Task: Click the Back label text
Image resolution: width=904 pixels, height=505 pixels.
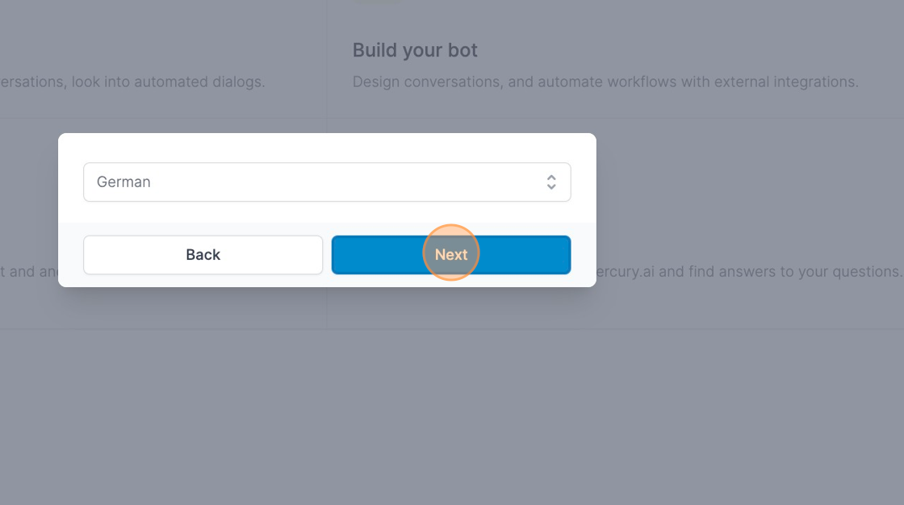Action: tap(203, 255)
